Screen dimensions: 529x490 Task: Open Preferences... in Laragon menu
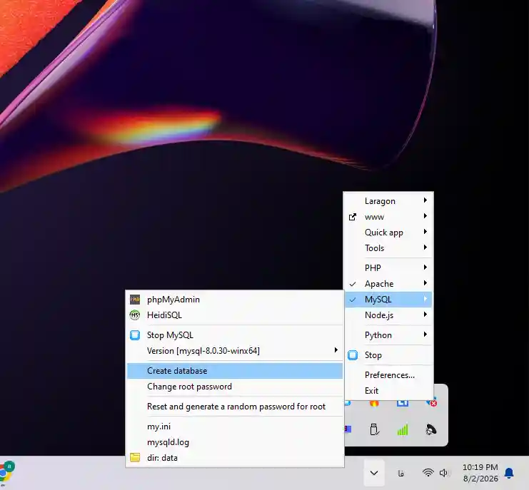coord(388,375)
